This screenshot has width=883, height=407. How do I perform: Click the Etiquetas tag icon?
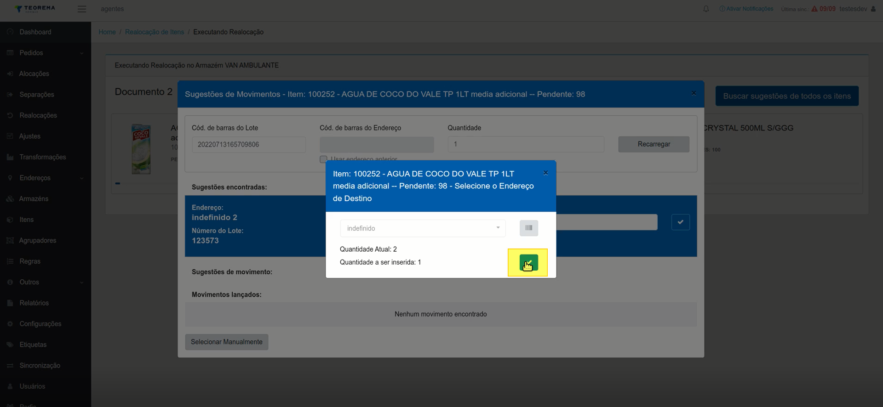10,345
